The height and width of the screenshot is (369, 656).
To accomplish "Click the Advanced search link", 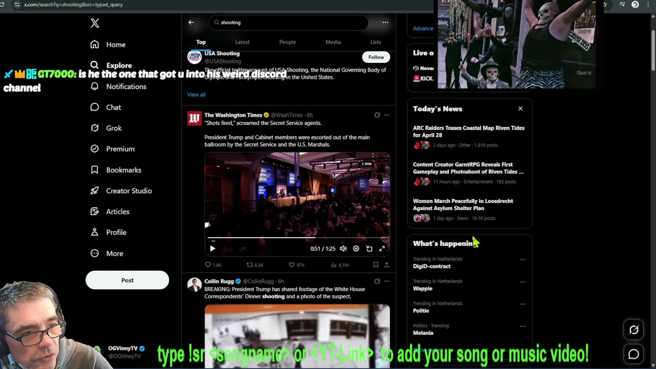I will click(423, 28).
